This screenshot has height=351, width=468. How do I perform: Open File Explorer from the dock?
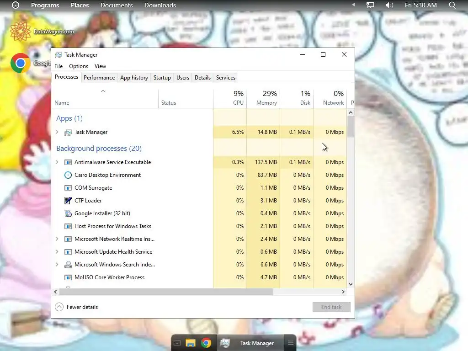(191, 343)
